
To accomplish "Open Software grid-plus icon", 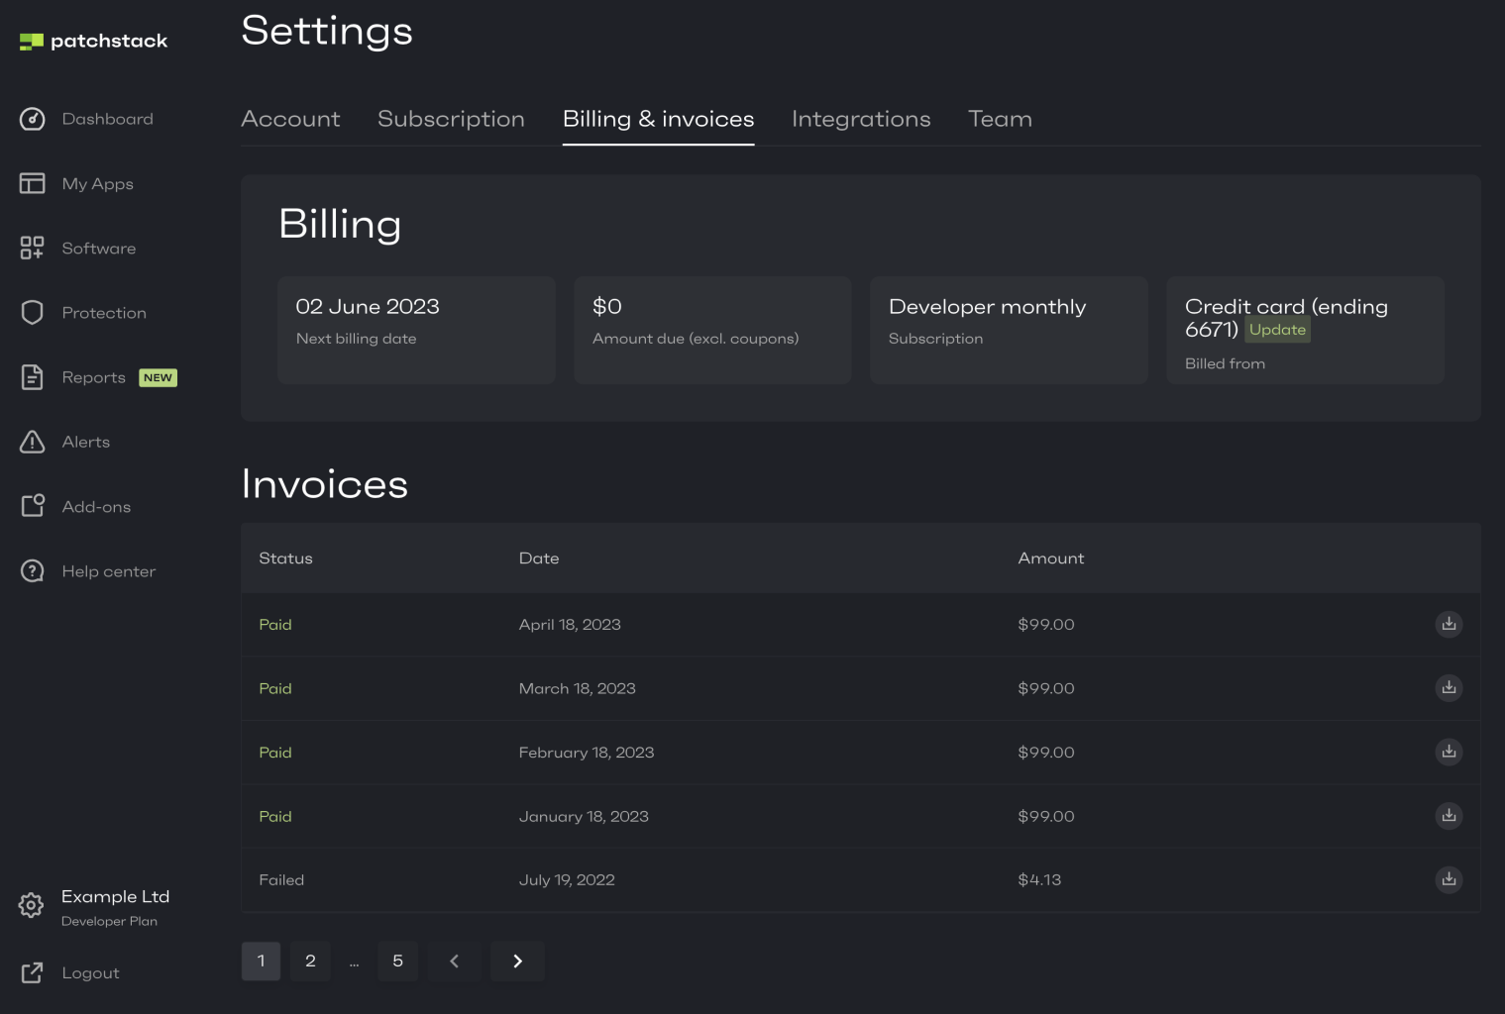I will (32, 248).
